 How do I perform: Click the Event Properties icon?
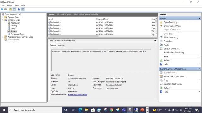161,73
